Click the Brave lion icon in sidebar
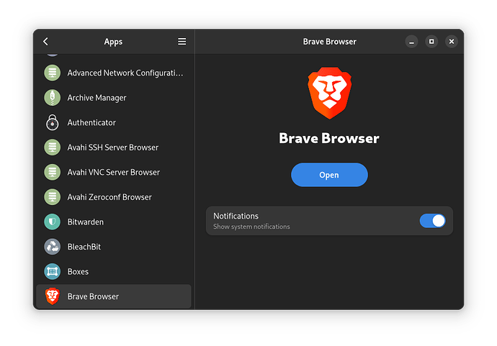 [53, 296]
